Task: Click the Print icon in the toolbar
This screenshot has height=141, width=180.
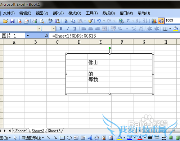Action: (35, 21)
